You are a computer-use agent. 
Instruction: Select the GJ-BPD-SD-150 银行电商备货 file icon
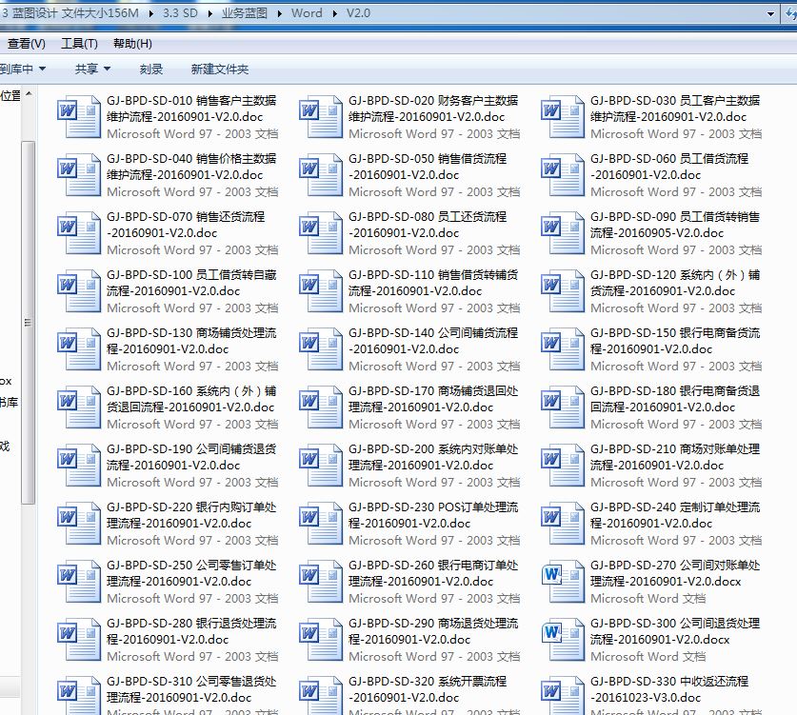562,349
